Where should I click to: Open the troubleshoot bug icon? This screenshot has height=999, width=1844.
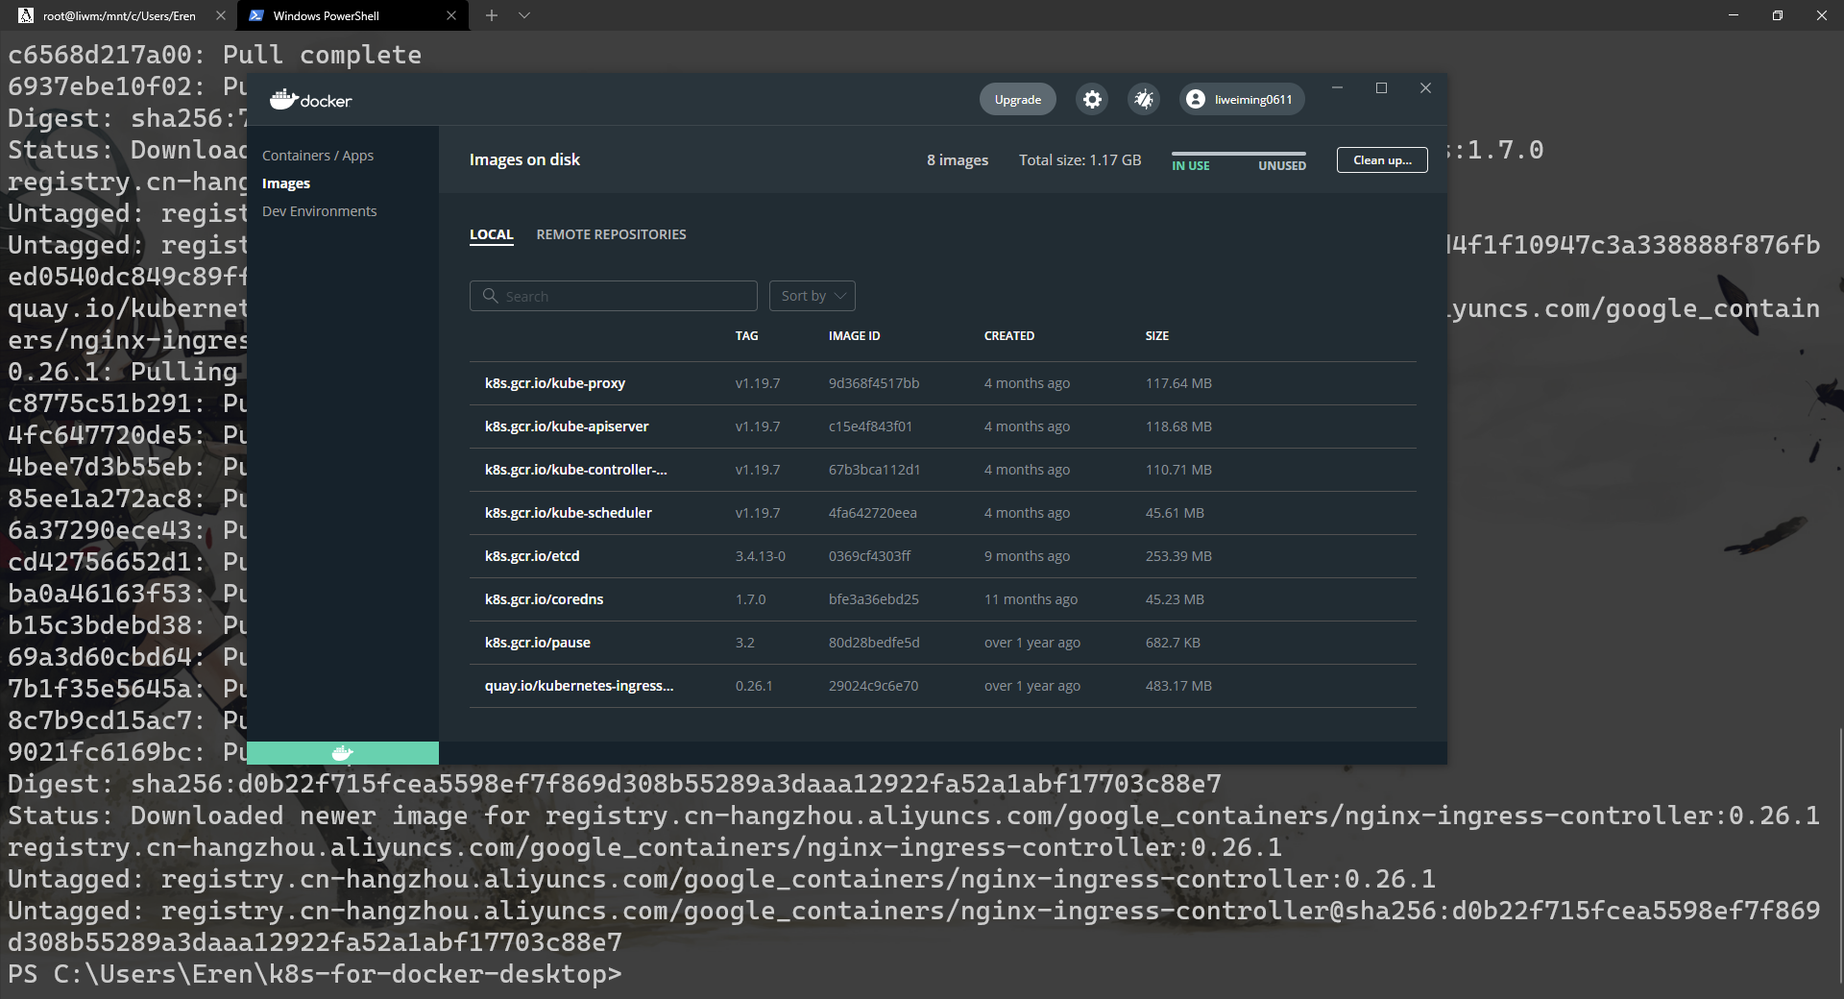pyautogui.click(x=1143, y=99)
